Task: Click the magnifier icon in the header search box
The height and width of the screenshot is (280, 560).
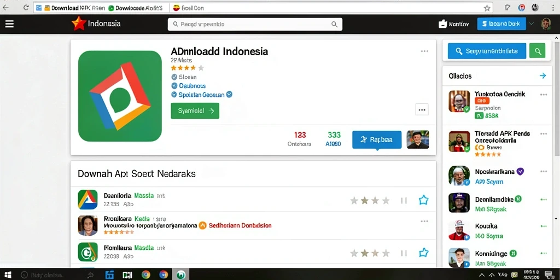Action: (x=334, y=24)
